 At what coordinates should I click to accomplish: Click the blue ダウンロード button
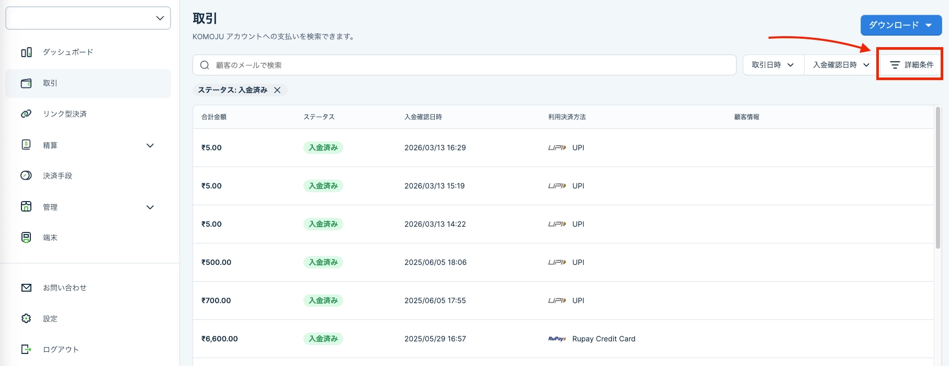point(901,25)
